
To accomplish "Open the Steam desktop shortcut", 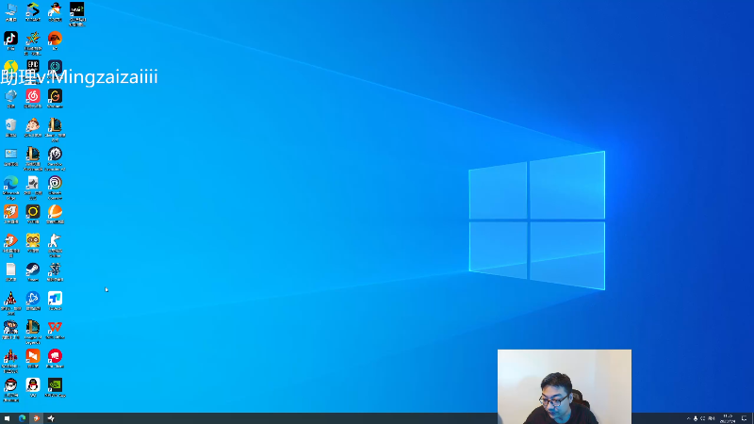I will (x=33, y=272).
